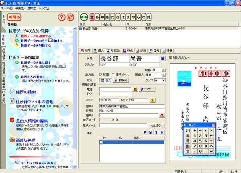Switch to the 勤務先 tab

pyautogui.click(x=115, y=51)
